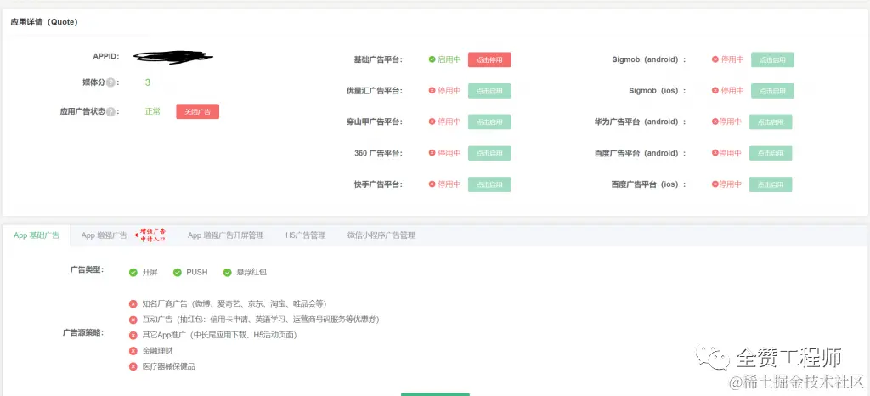Enable Sigmob (ios) with 点击启用
Image resolution: width=870 pixels, height=396 pixels.
pyautogui.click(x=772, y=91)
